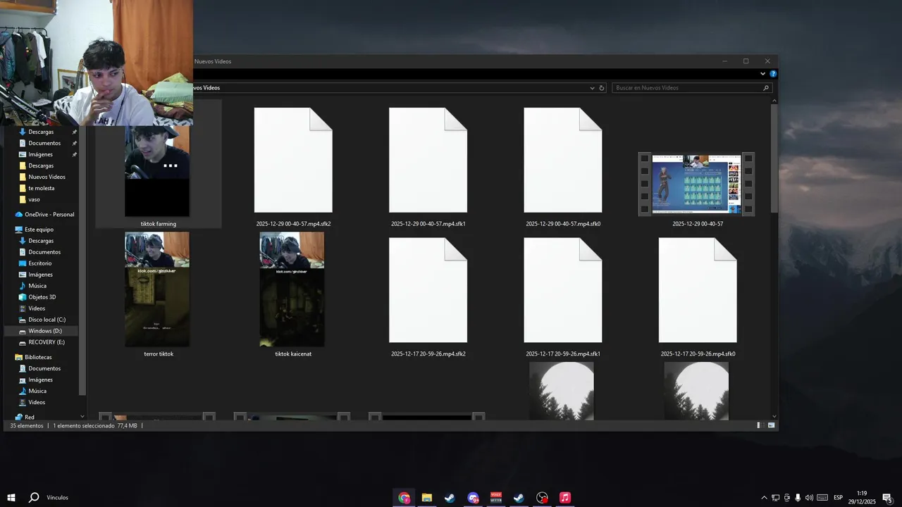The width and height of the screenshot is (902, 507).
Task: Open Explorer help question mark icon
Action: [773, 73]
